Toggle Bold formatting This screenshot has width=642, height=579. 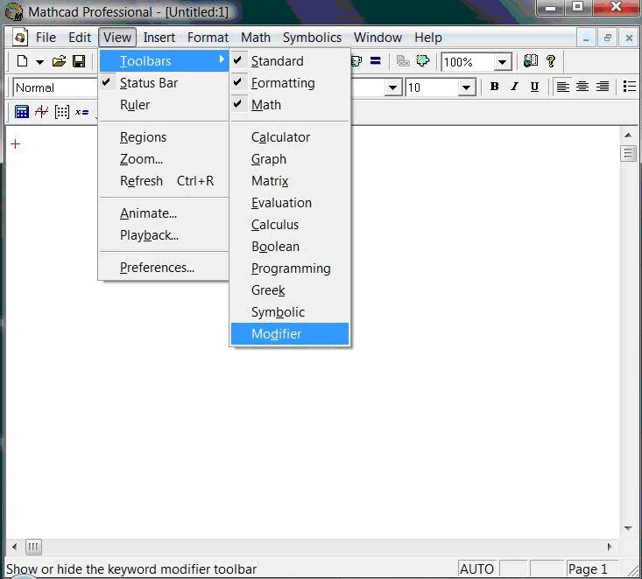click(x=494, y=87)
